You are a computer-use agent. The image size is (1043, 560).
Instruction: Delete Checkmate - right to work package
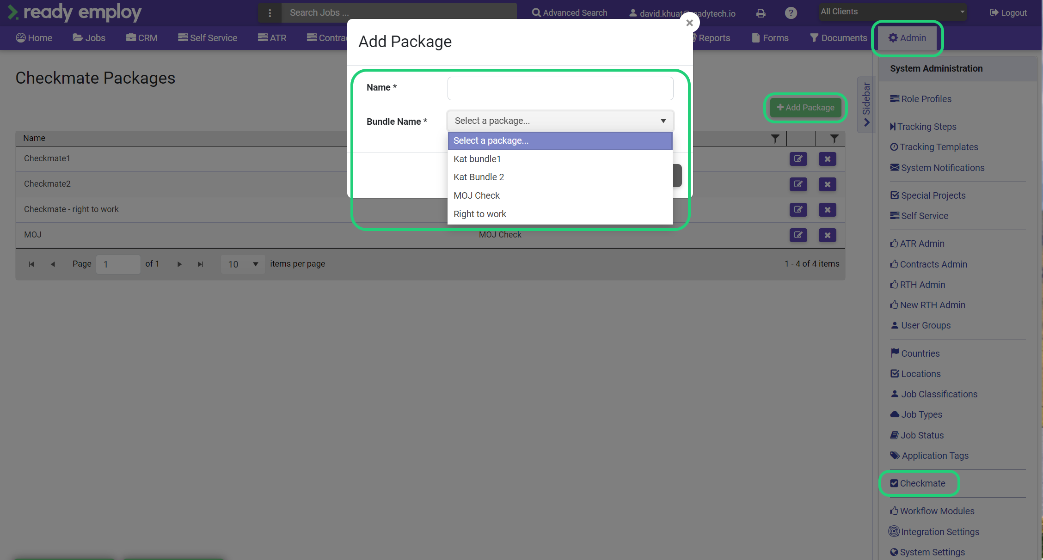[x=827, y=210]
